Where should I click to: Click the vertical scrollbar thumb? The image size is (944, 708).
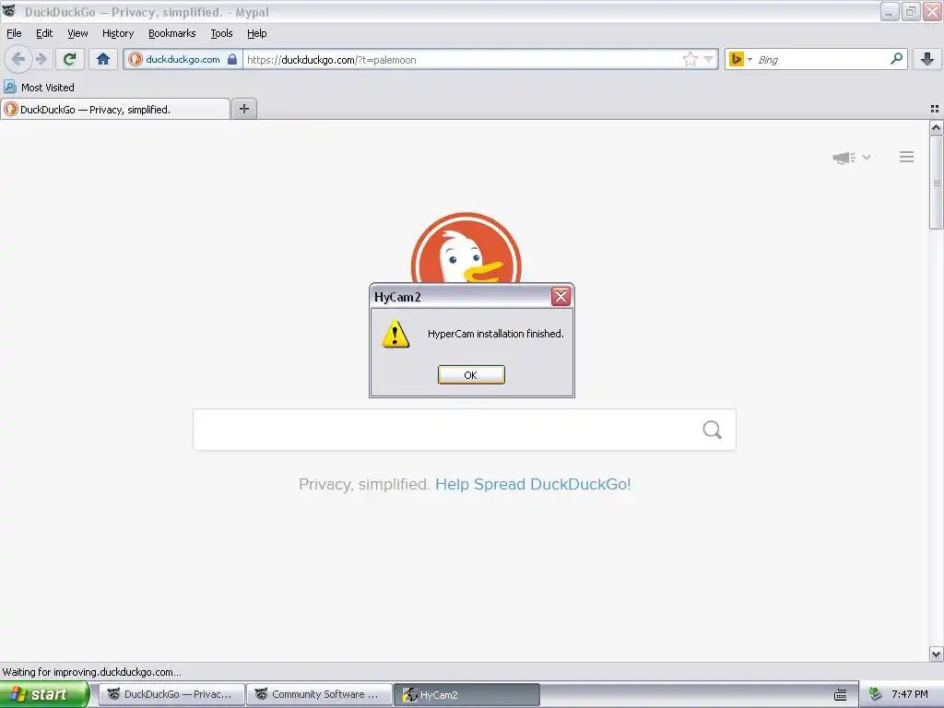(936, 183)
